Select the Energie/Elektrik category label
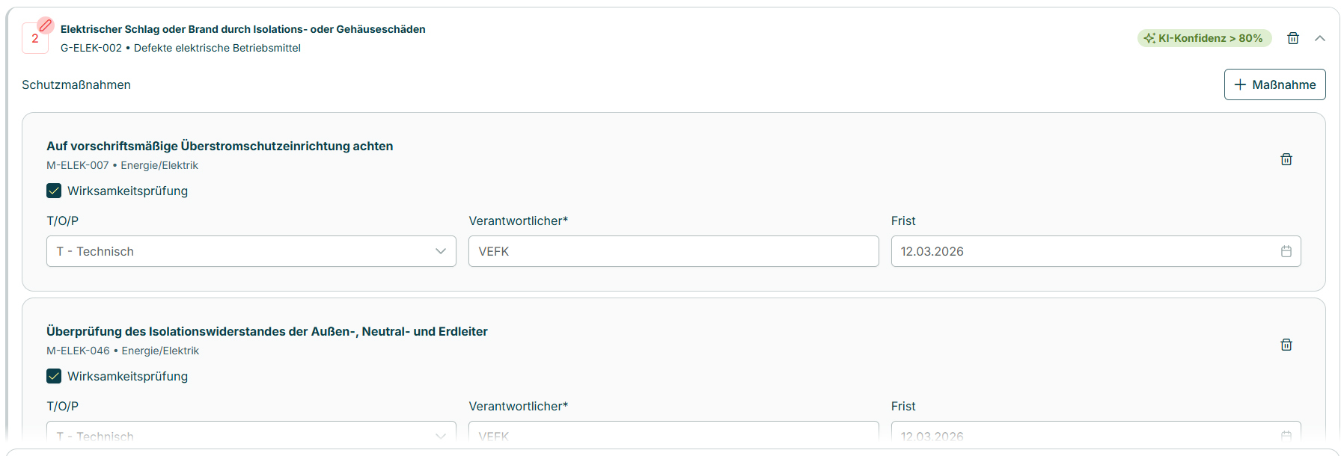Image resolution: width=1341 pixels, height=456 pixels. click(159, 165)
